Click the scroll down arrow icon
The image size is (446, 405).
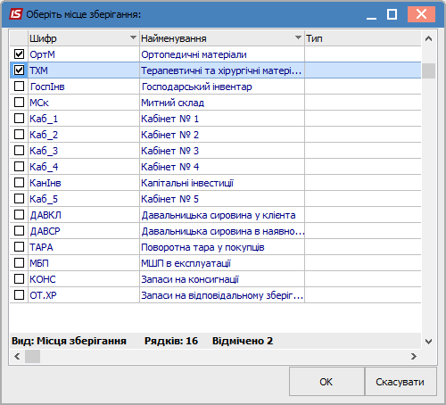pyautogui.click(x=428, y=342)
